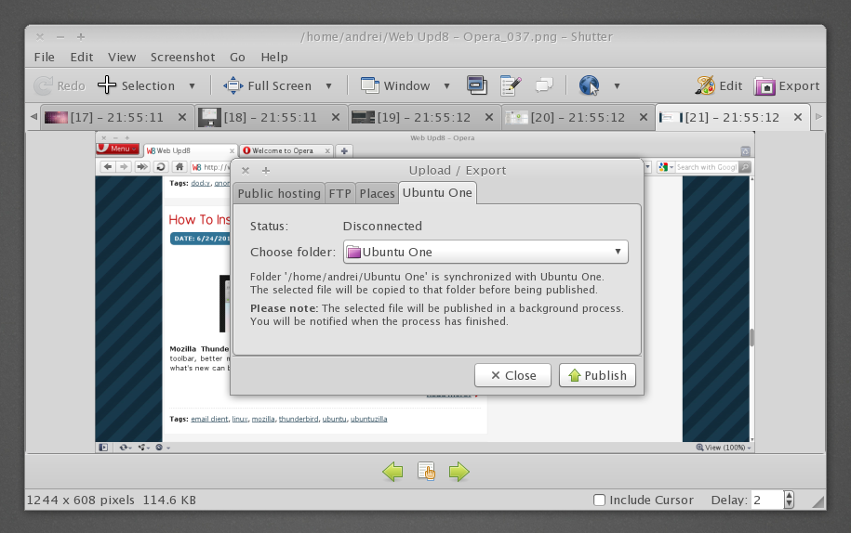Increase the Delay value with the up stepper arrow
Image resolution: width=851 pixels, height=533 pixels.
789,495
